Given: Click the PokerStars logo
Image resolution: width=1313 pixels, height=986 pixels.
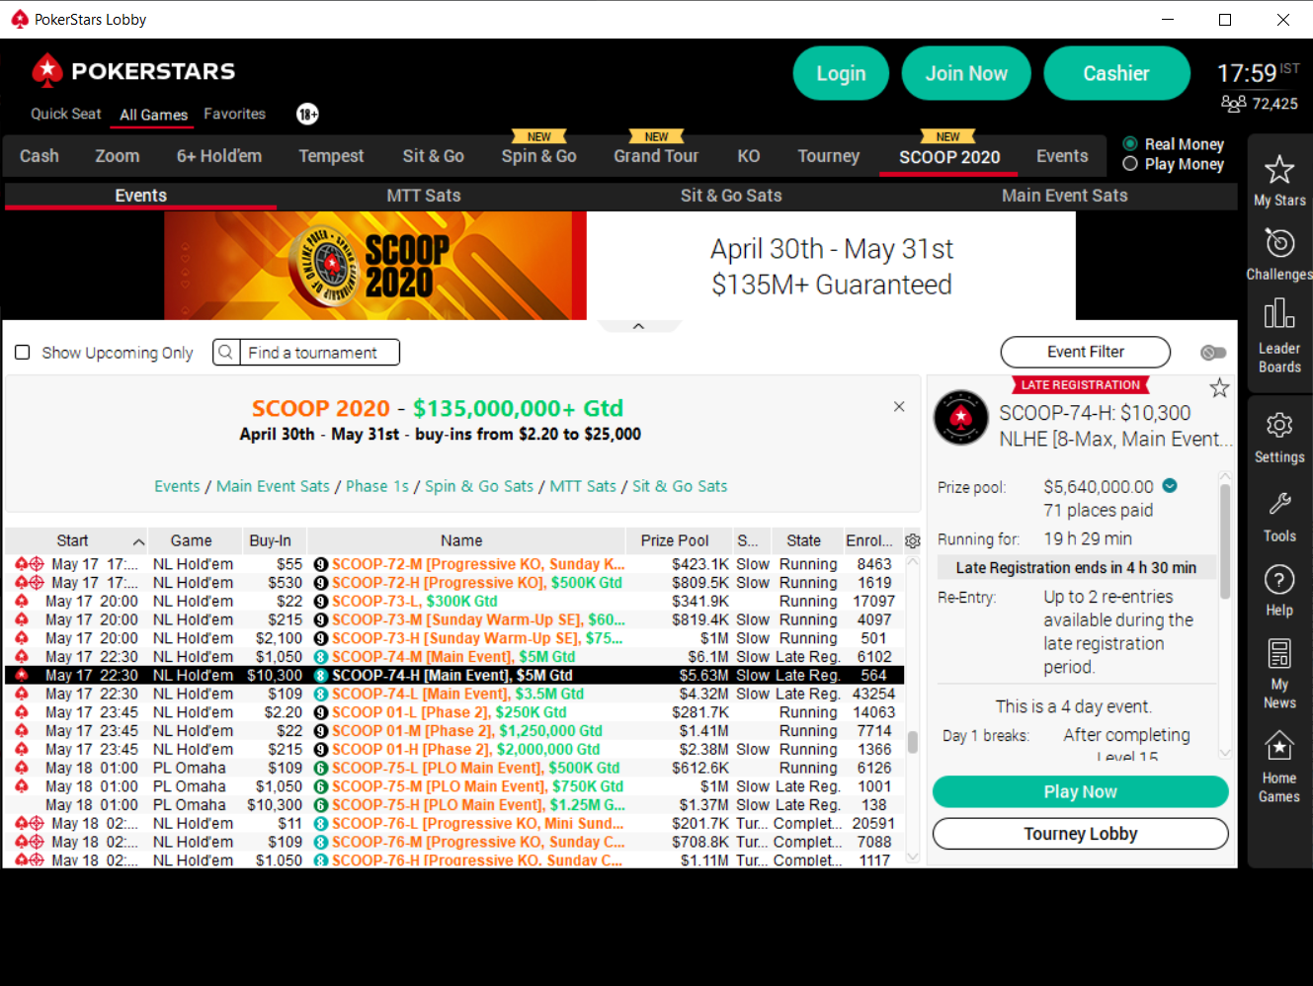Looking at the screenshot, I should point(133,71).
